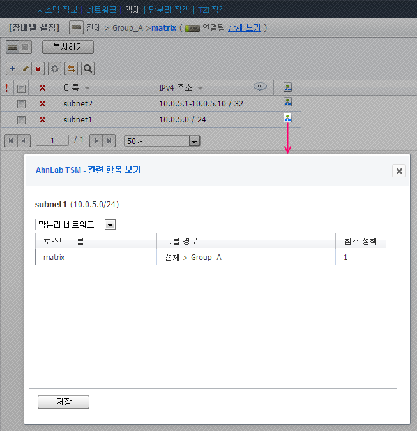The image size is (417, 431).
Task: Click the gear settings icon in toolbar
Action: tap(55, 68)
